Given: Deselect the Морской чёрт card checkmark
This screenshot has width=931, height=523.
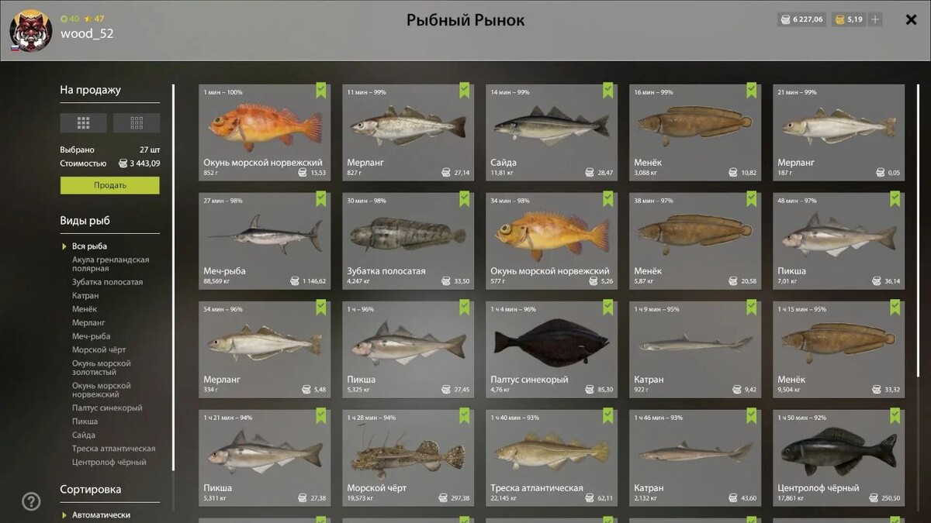Looking at the screenshot, I should 465,416.
